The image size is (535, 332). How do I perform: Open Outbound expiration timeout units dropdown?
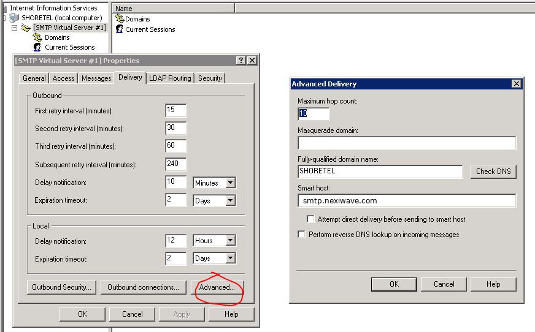[230, 200]
